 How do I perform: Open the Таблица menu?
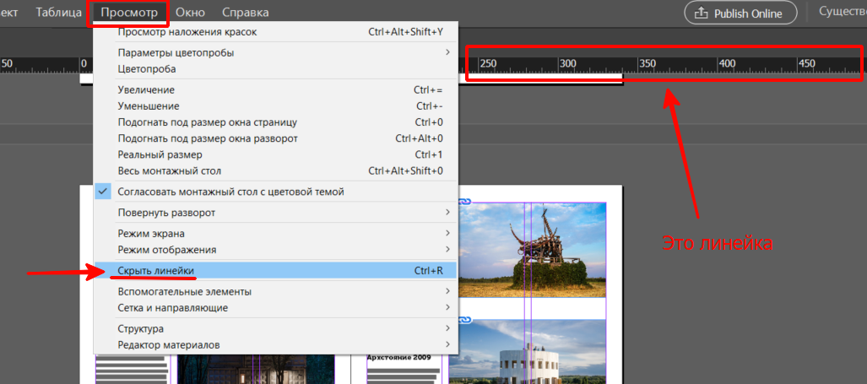(x=59, y=13)
